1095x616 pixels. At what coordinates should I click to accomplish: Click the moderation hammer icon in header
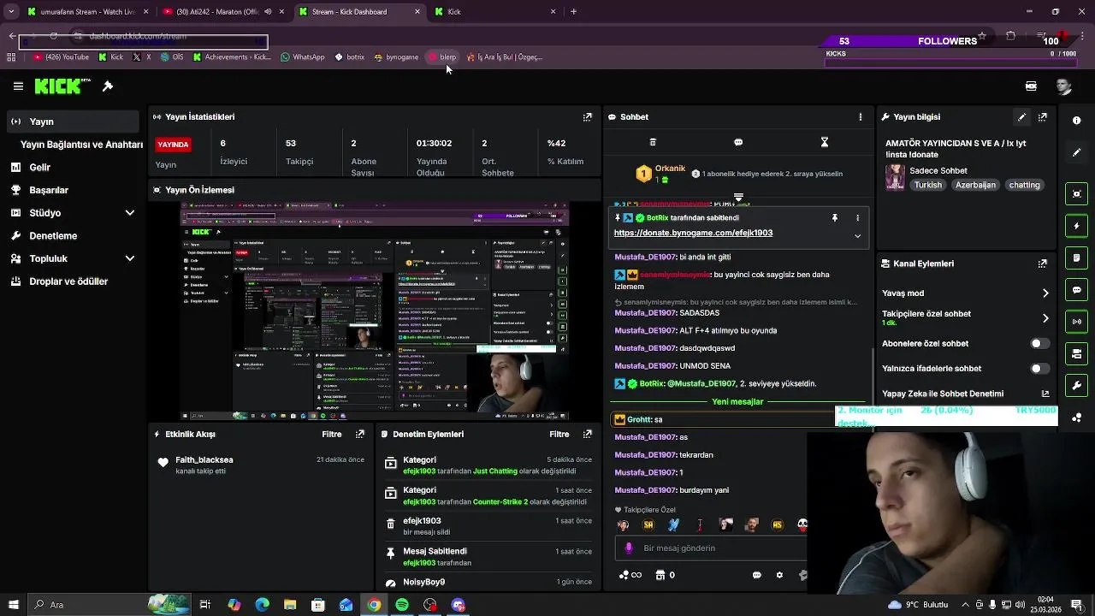pos(108,86)
